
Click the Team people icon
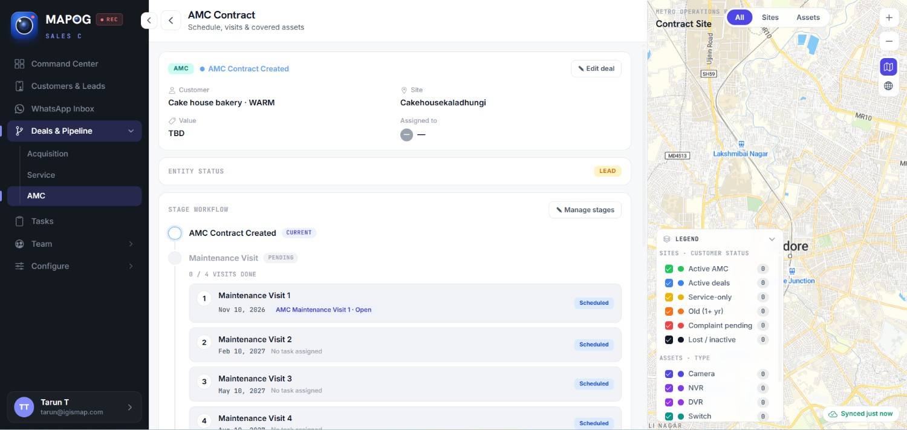(19, 244)
